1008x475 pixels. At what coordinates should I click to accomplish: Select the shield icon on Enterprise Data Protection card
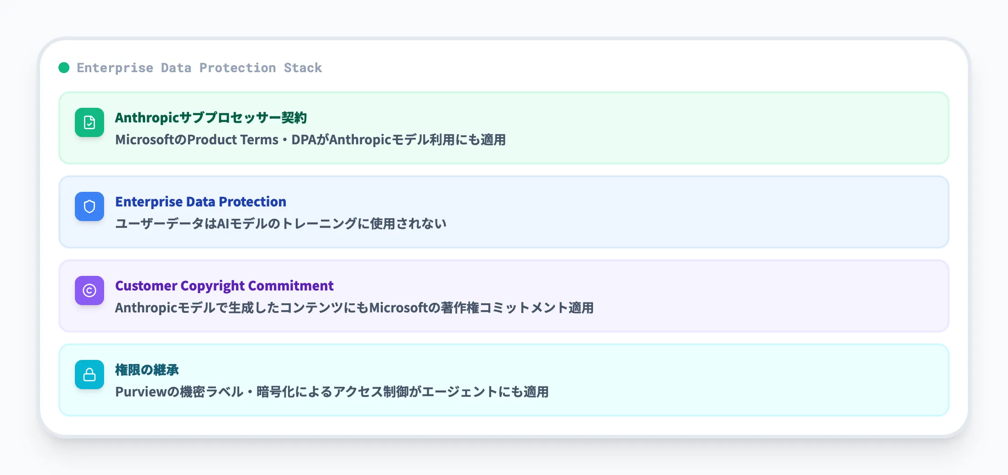(x=89, y=206)
